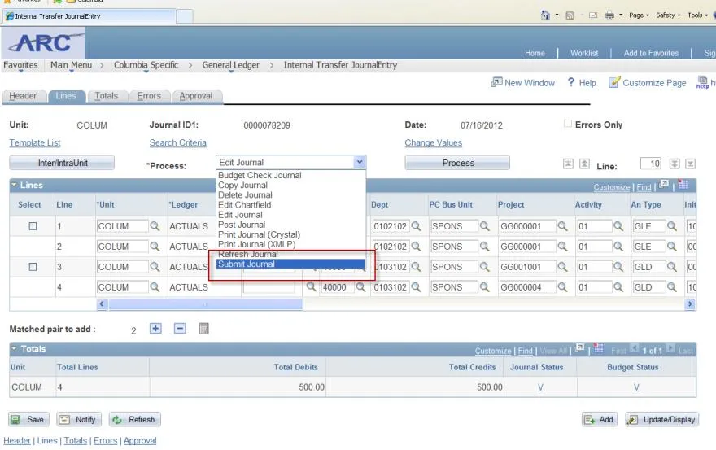This screenshot has height=450, width=716.
Task: Collapse the Totals section triangle
Action: 14,348
